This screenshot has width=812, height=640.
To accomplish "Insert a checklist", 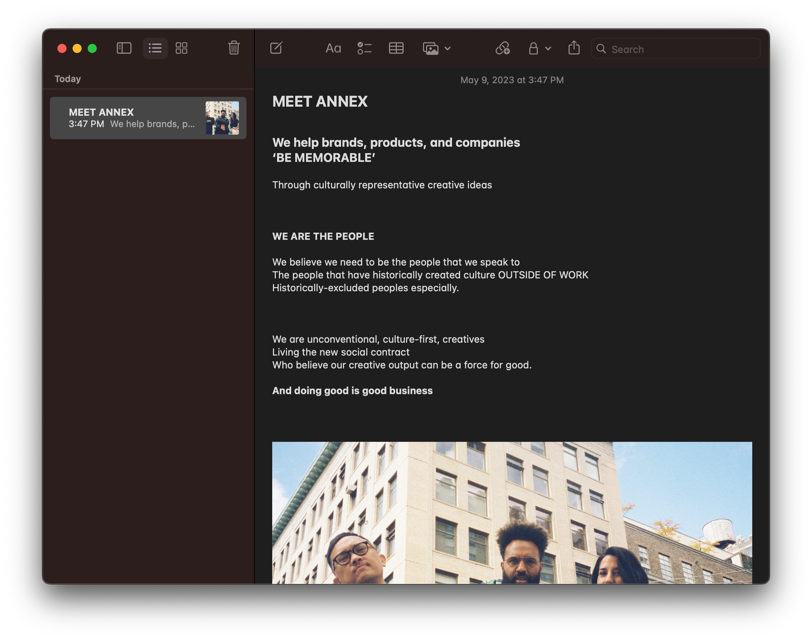I will click(364, 48).
